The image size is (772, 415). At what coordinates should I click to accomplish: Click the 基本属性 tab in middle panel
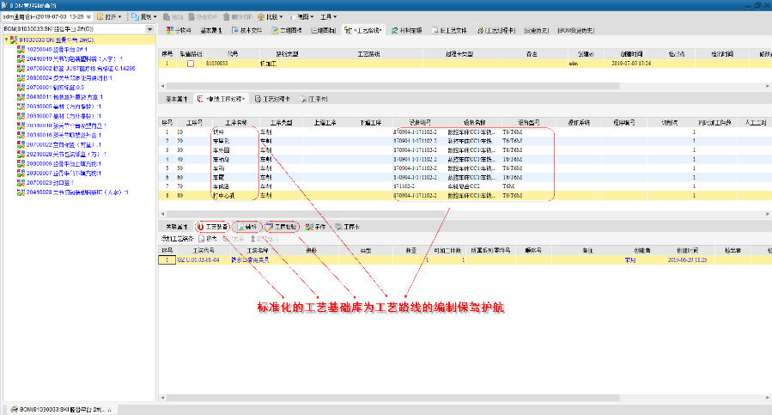pos(176,98)
